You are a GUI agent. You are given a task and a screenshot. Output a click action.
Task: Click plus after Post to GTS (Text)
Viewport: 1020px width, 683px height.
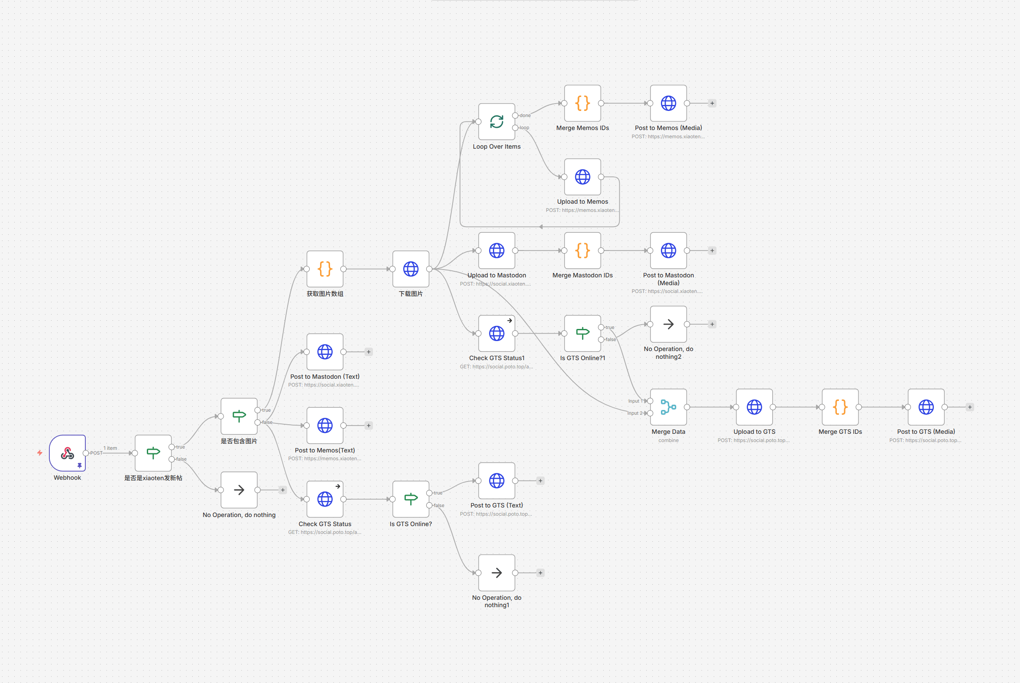tap(540, 481)
